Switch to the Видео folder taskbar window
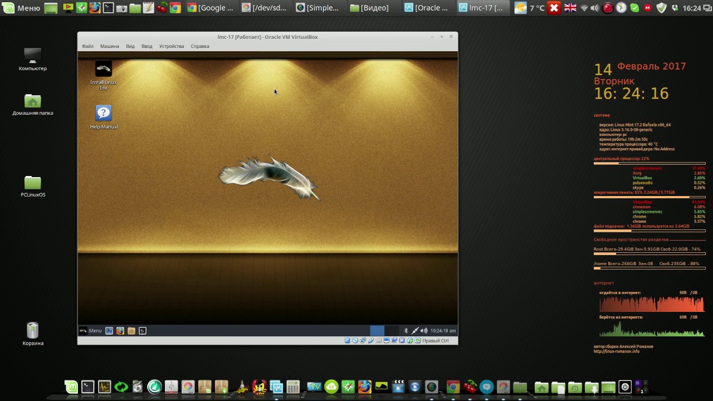The height and width of the screenshot is (401, 713). 373,8
